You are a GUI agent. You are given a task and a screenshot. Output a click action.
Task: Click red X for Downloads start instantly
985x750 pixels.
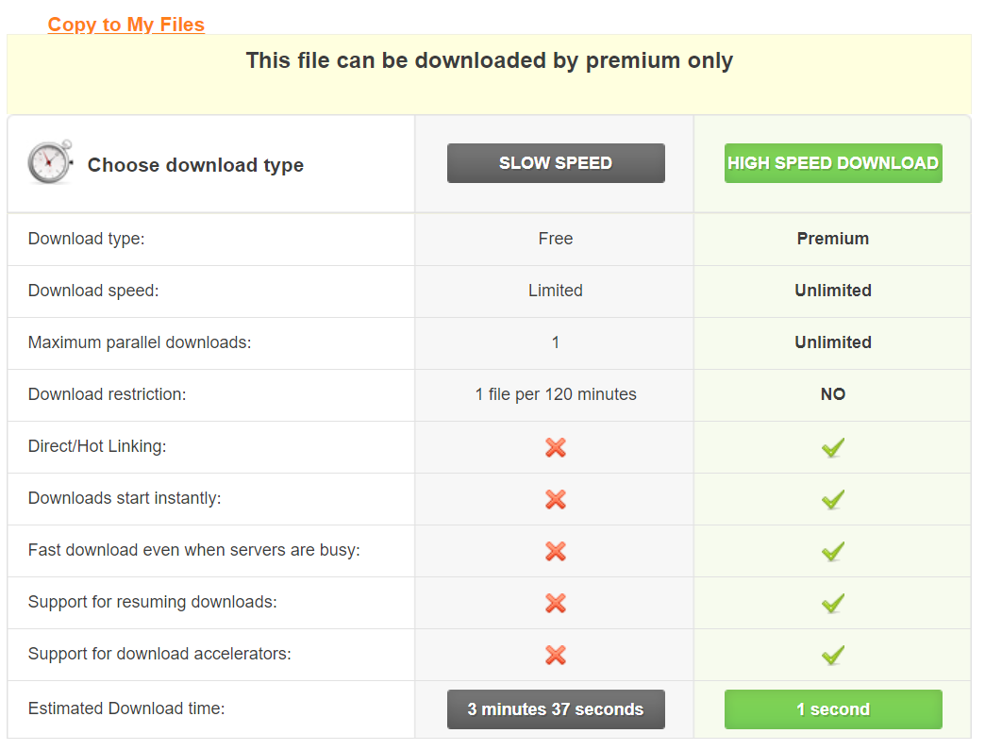556,499
